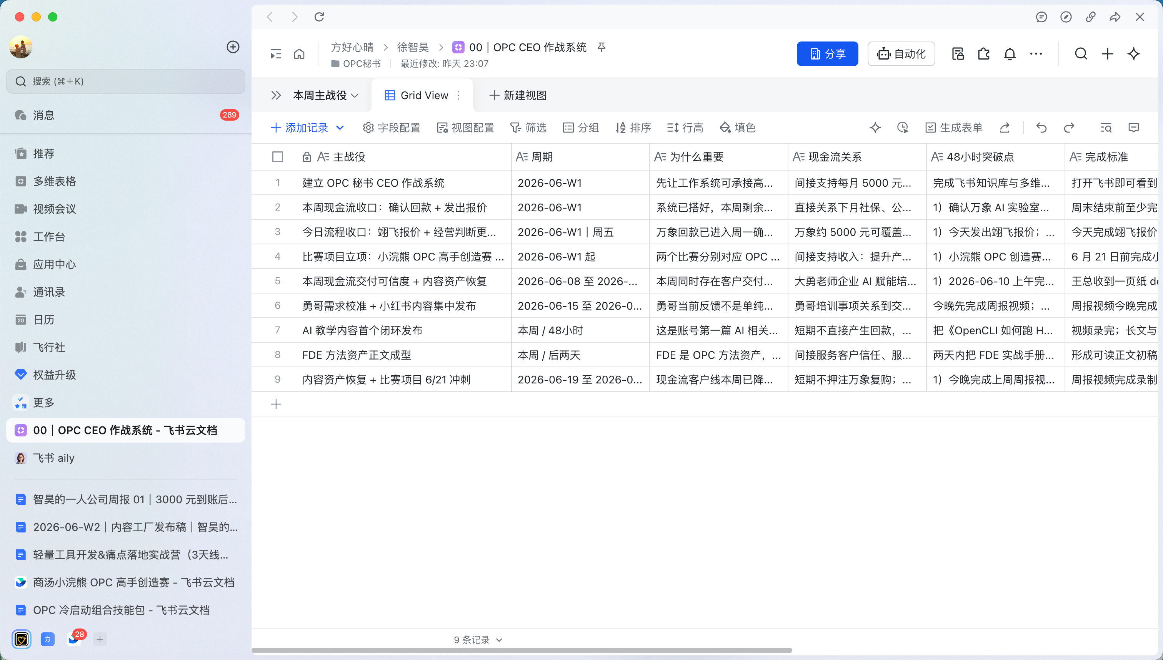Click the add new row plus below table
This screenshot has height=660, width=1163.
[276, 404]
